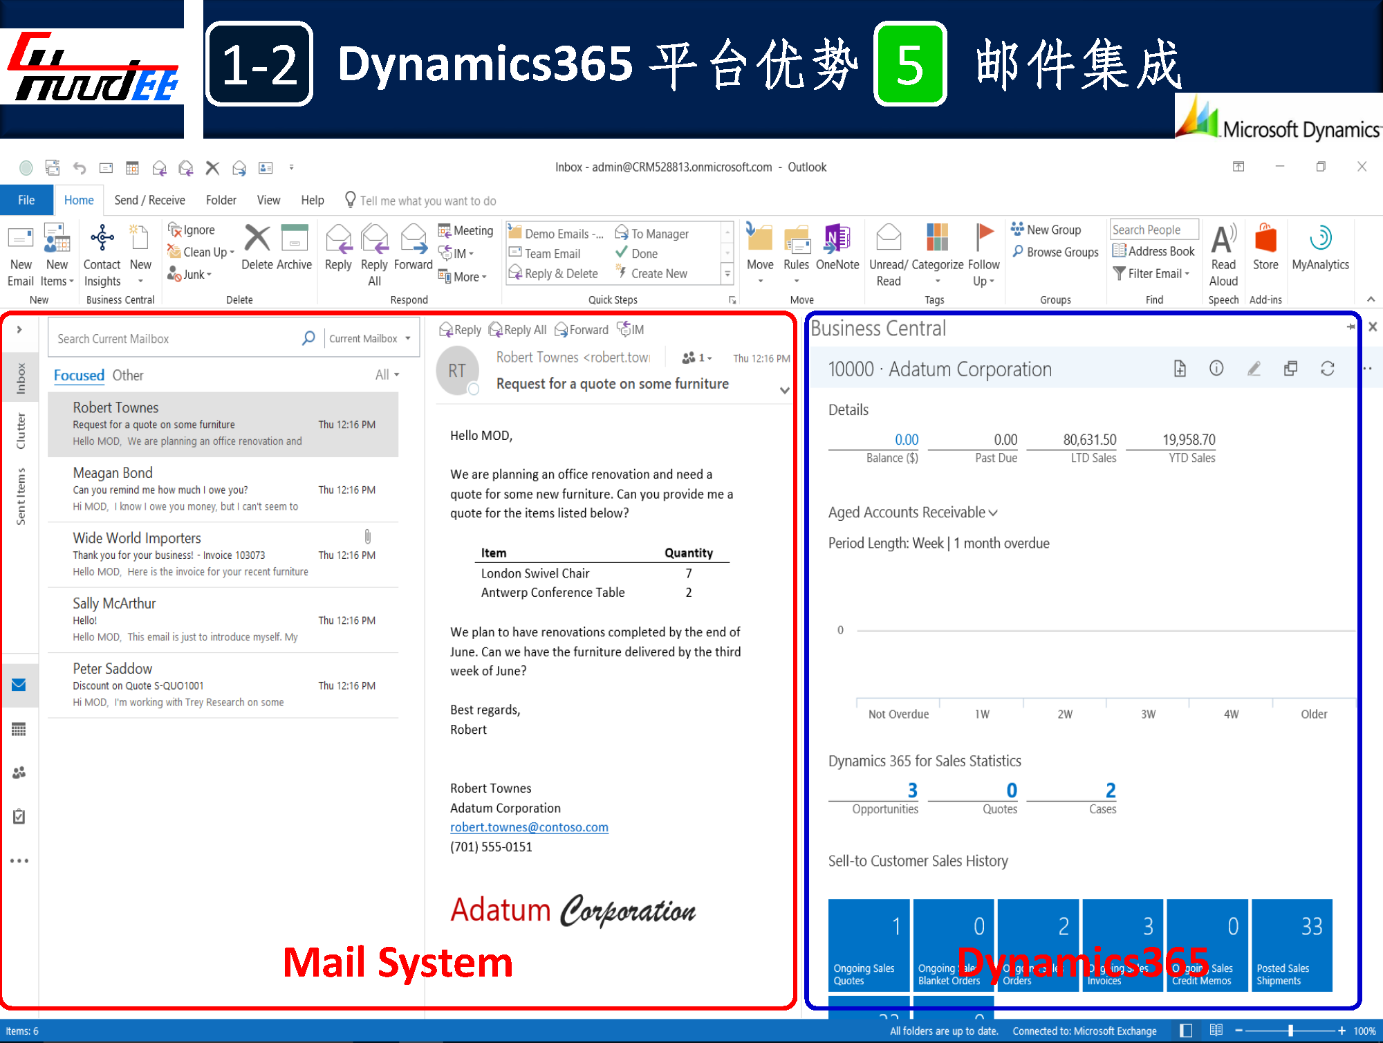This screenshot has height=1043, width=1383.
Task: Switch to the Other inbox view
Action: tap(128, 375)
